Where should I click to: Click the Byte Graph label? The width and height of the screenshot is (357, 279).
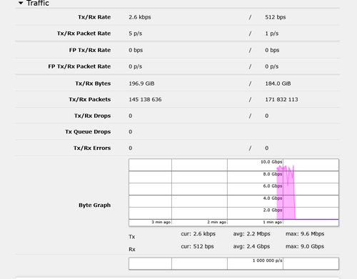pos(94,205)
